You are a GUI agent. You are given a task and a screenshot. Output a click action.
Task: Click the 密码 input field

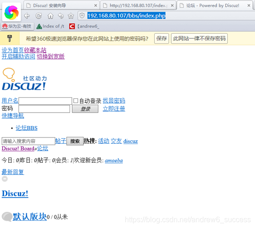(x=44, y=109)
